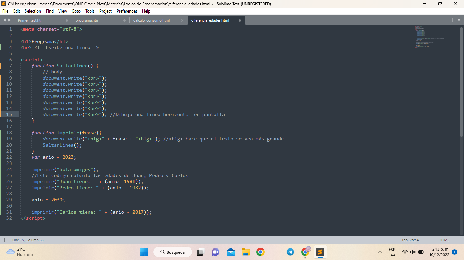Open Telegram from the taskbar

(x=290, y=252)
